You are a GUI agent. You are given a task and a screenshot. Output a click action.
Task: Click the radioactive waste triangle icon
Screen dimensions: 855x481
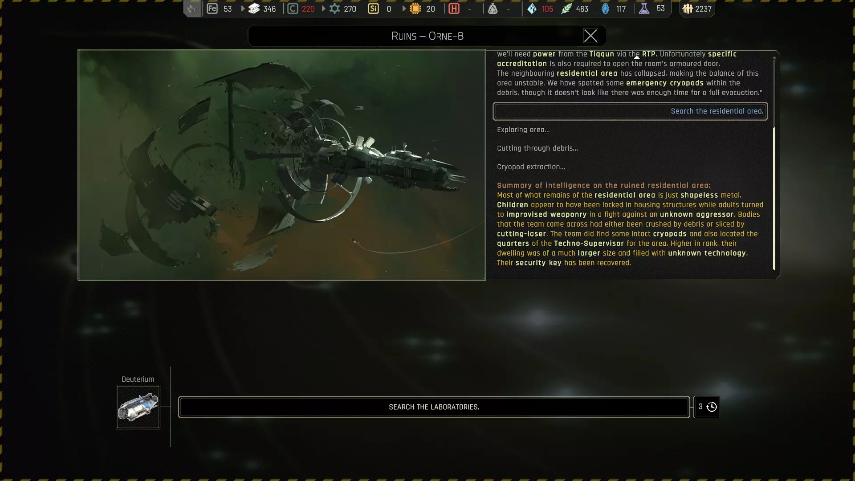click(493, 8)
